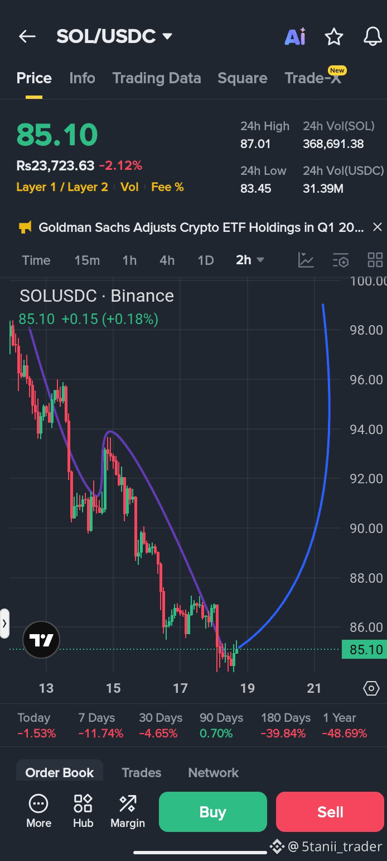
Task: Click the 85.10 current price label on axis
Action: point(364,650)
